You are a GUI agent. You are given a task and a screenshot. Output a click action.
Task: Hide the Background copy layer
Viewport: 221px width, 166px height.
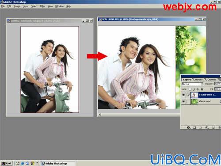(x=183, y=95)
